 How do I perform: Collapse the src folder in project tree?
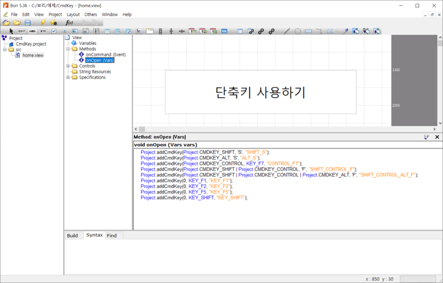[x=5, y=49]
